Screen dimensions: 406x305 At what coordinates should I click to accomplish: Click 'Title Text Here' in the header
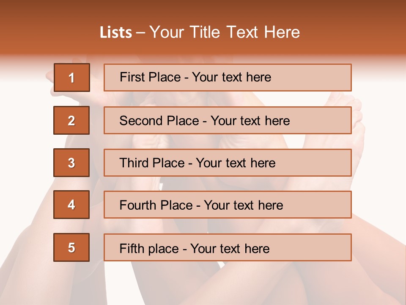[x=245, y=32]
